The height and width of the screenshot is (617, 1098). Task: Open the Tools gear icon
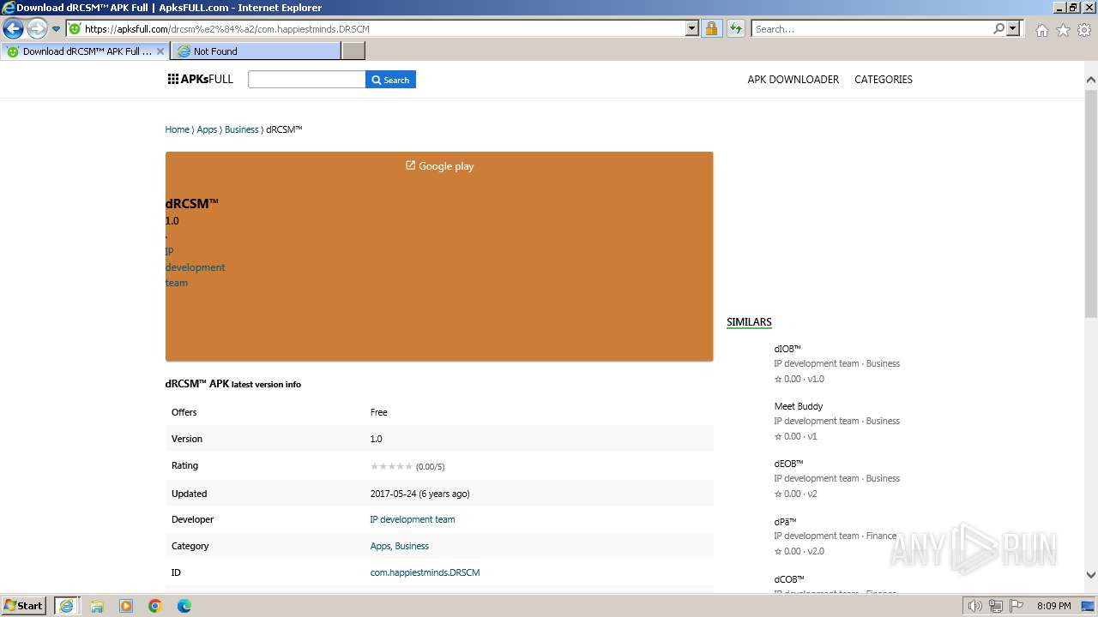pyautogui.click(x=1084, y=30)
